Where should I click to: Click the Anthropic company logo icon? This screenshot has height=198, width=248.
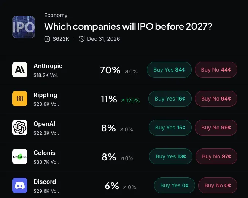pyautogui.click(x=20, y=70)
